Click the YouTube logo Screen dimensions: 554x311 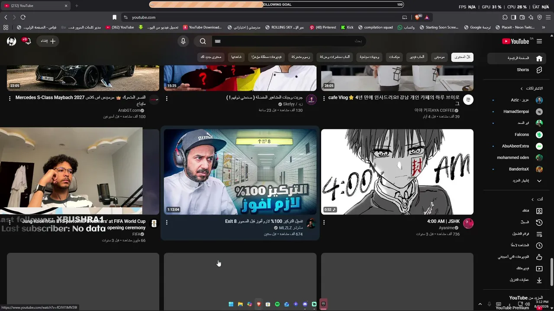[515, 41]
